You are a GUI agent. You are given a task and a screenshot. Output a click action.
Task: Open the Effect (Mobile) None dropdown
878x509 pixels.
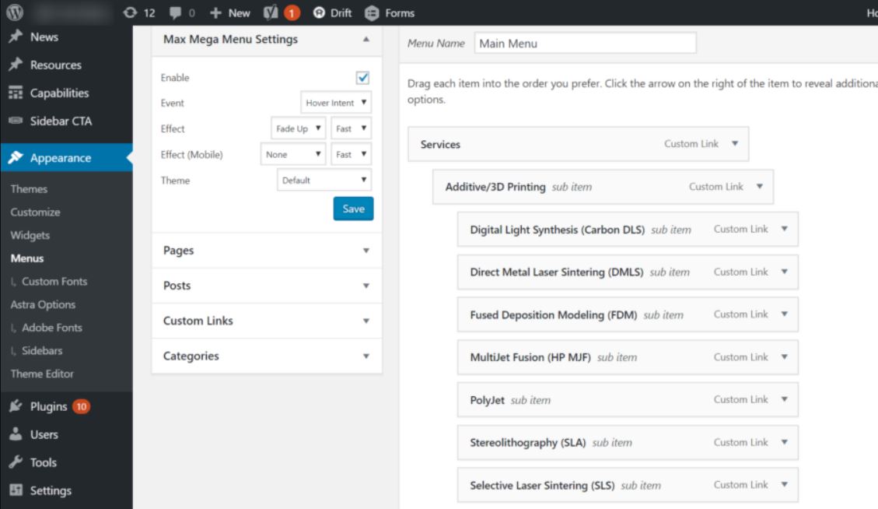[x=293, y=154]
